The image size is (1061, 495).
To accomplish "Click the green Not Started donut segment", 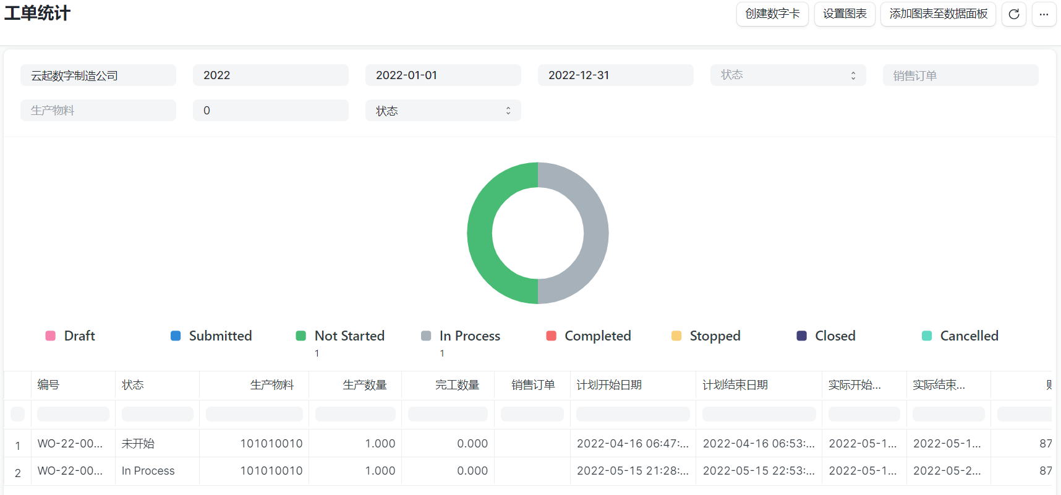I will point(480,233).
